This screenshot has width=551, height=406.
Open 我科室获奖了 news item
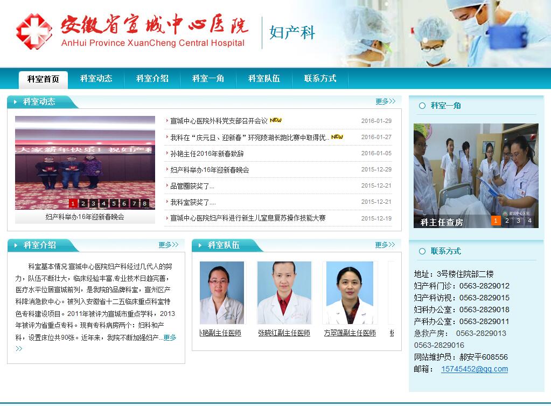193,202
